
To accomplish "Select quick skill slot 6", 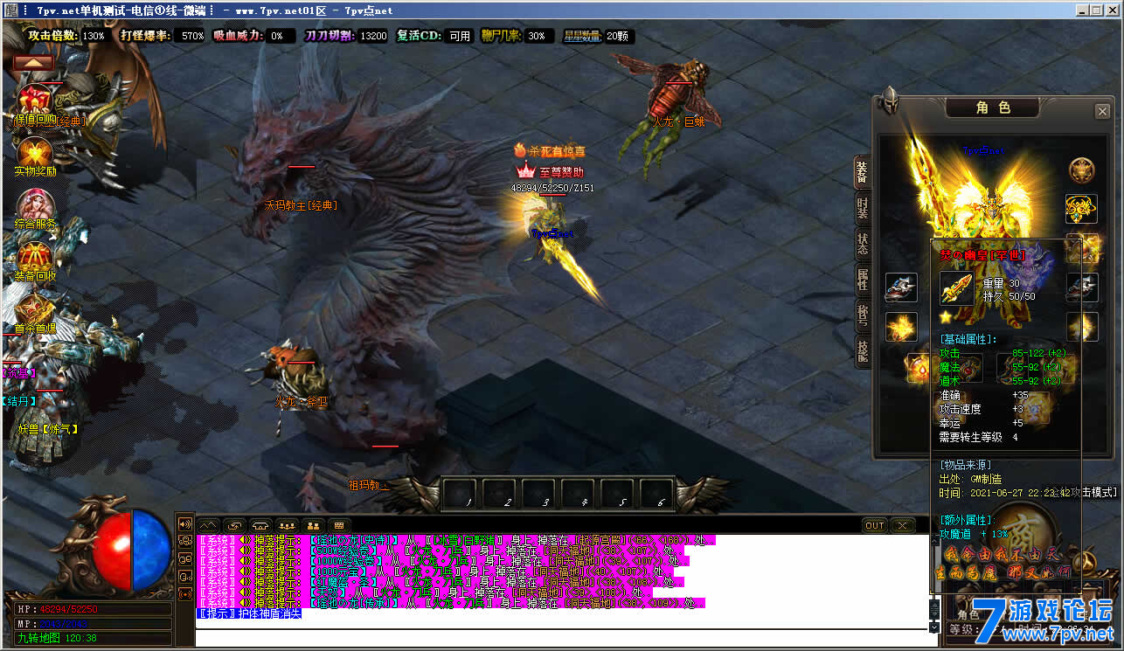I will (x=656, y=493).
